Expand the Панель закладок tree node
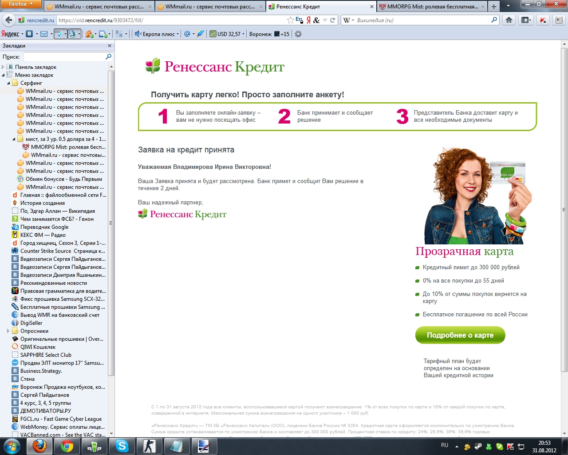The image size is (568, 455). click(x=3, y=67)
